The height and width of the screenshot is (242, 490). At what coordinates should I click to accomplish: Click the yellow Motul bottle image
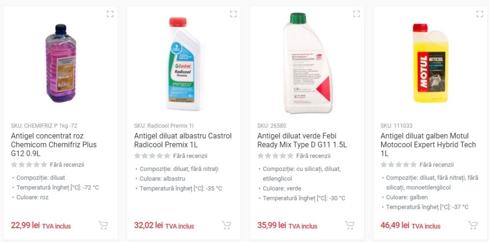(x=431, y=63)
